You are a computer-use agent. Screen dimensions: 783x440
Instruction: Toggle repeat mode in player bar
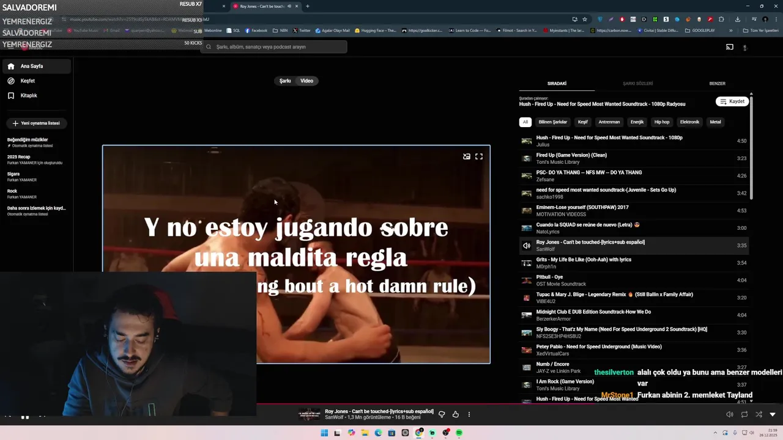click(744, 414)
